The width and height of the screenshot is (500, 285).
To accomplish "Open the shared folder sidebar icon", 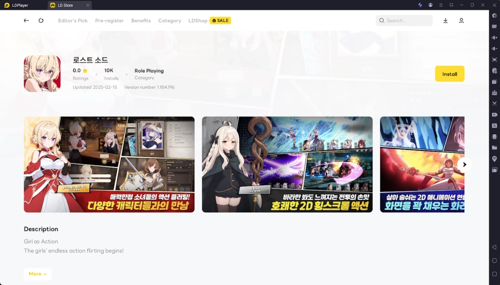I will (494, 147).
